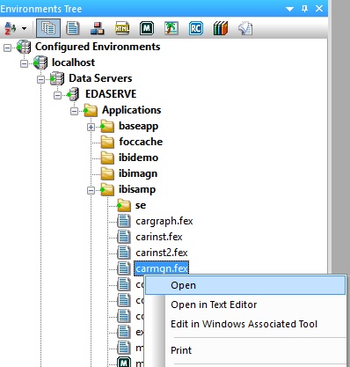The image size is (350, 367).
Task: Click the Data Servers icon
Action: [x=57, y=78]
